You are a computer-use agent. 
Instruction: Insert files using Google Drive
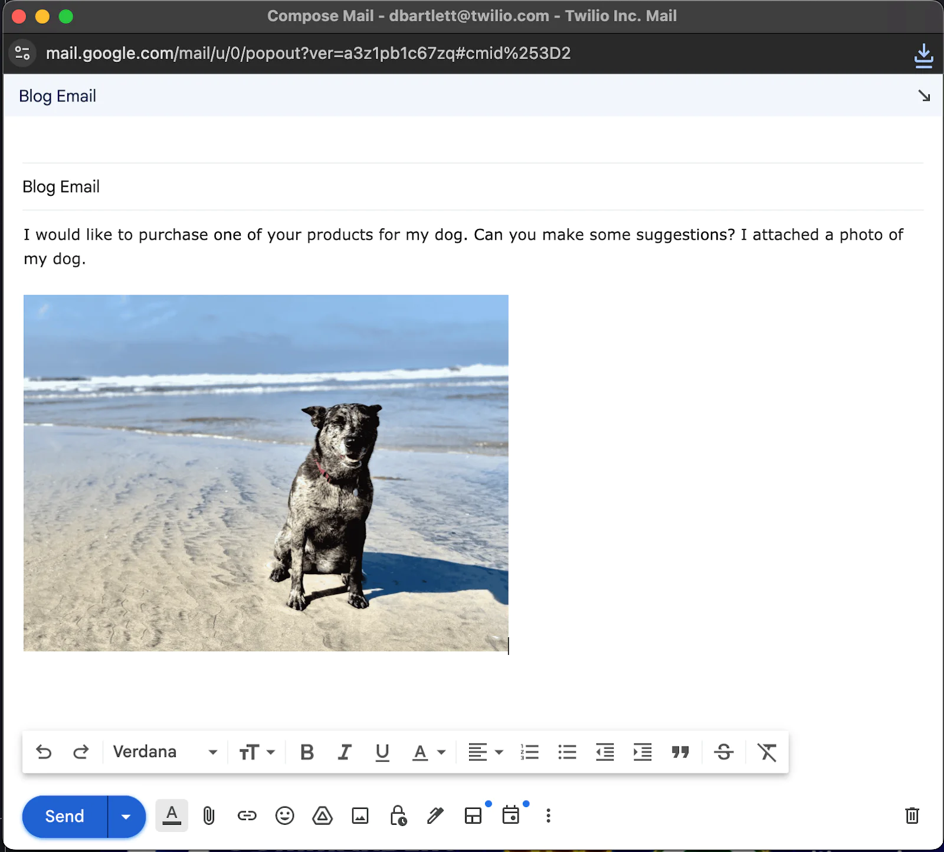[x=322, y=816]
